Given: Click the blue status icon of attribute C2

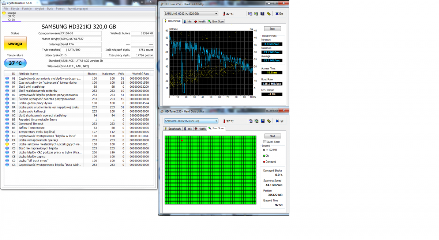Looking at the screenshot, I should 7,132.
